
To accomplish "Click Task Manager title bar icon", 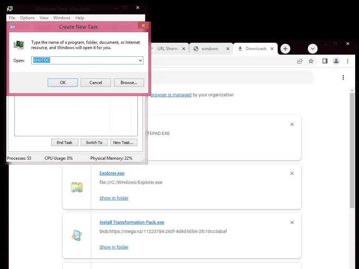I will [10, 9].
